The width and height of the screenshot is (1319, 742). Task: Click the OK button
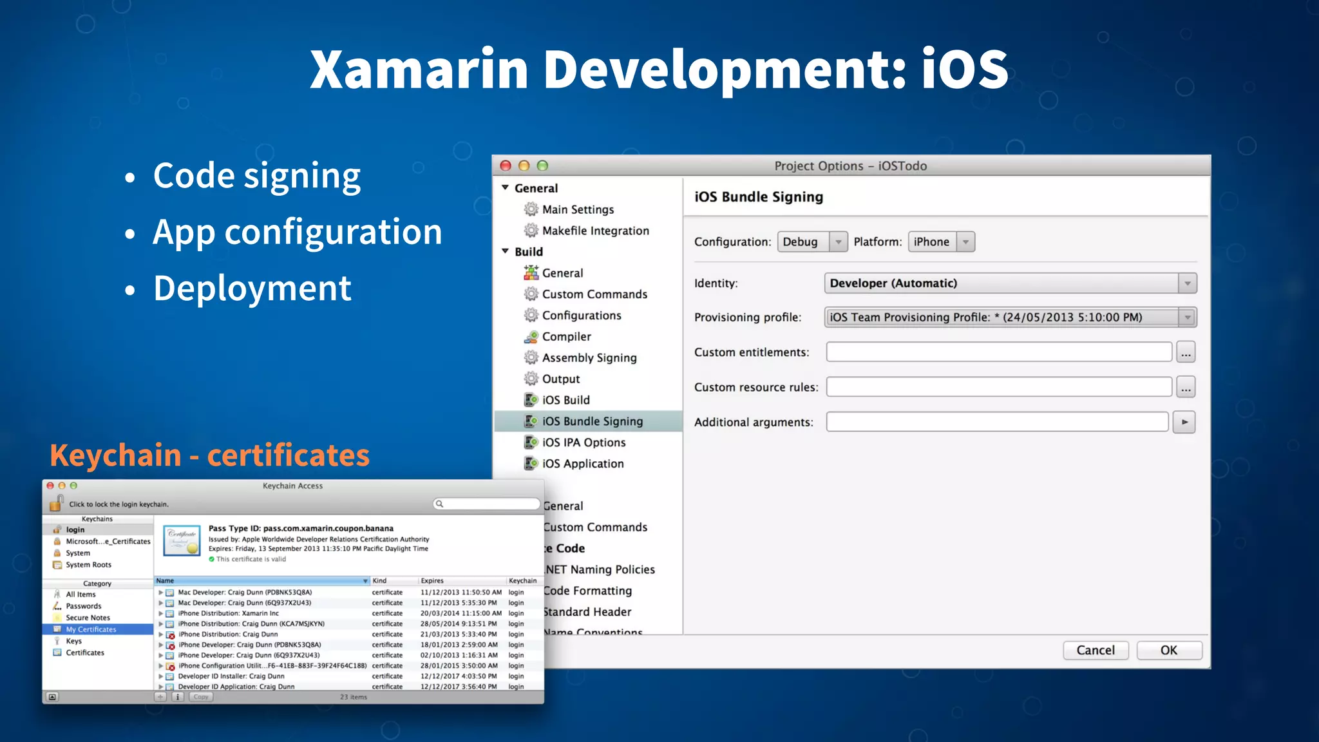(x=1168, y=650)
